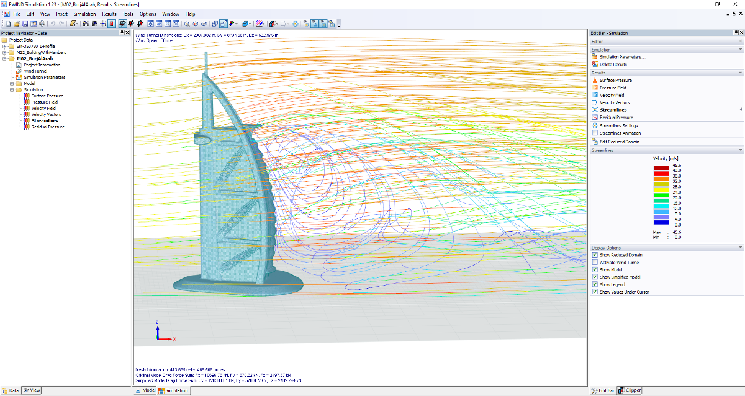Click the Velocity Field icon in Edit Bar
Image resolution: width=745 pixels, height=396 pixels.
coord(595,95)
